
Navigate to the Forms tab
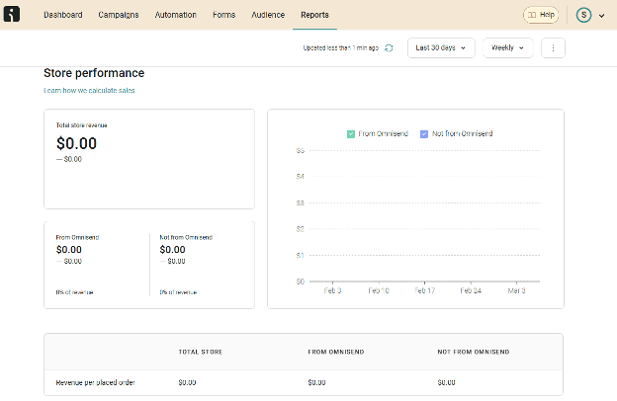click(x=225, y=15)
